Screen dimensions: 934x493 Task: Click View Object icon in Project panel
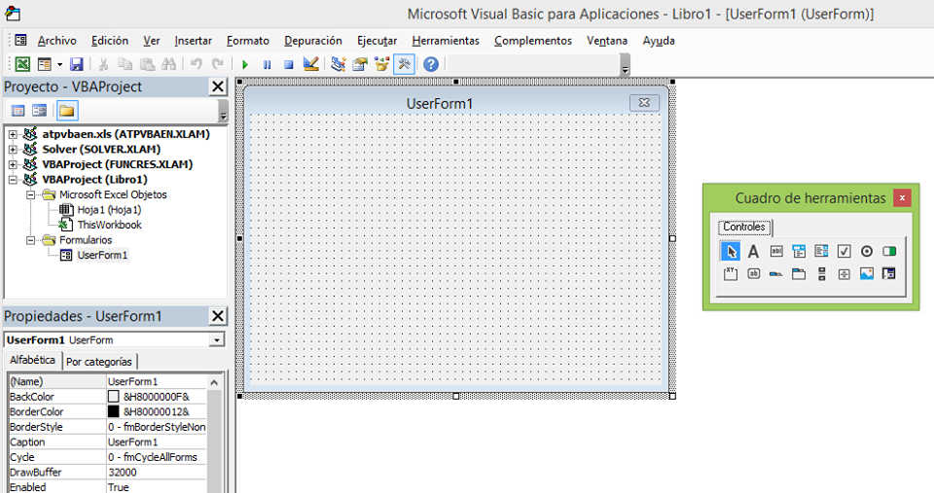pyautogui.click(x=39, y=111)
